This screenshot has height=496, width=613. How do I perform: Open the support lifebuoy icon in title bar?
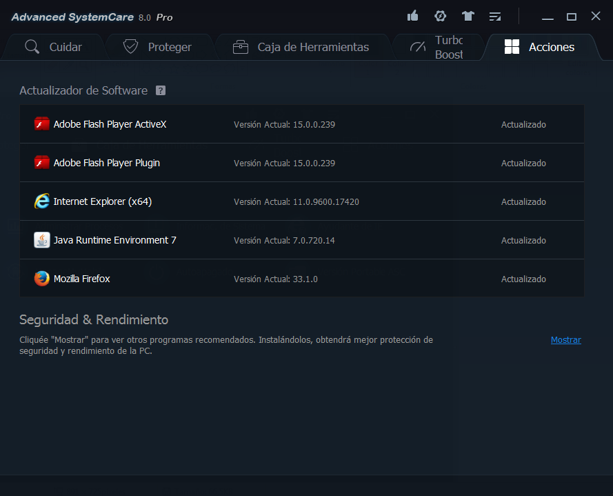440,16
